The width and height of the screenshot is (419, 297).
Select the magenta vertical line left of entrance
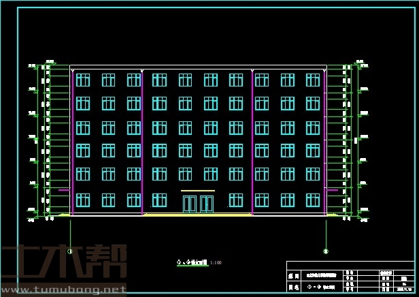pos(142,136)
